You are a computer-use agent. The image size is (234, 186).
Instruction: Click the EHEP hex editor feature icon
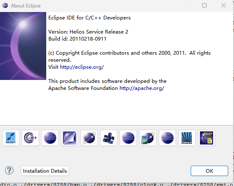tap(207, 138)
